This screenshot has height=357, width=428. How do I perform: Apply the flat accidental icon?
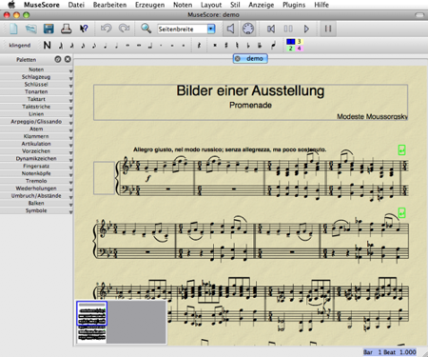click(x=248, y=46)
